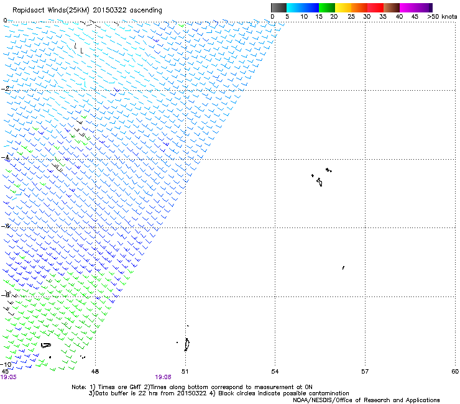Select the orange 25–30 knots legend band
Screen dimensions: 460x404
tap(359, 7)
